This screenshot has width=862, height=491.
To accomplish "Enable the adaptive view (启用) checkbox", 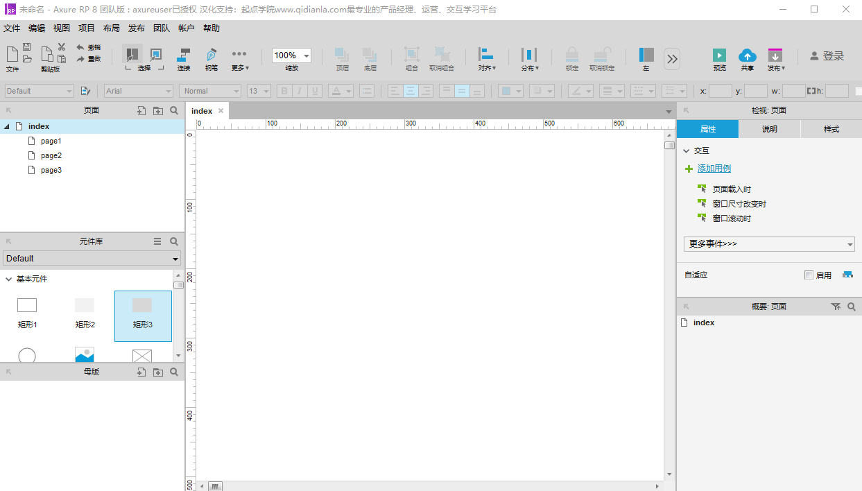I will click(809, 275).
